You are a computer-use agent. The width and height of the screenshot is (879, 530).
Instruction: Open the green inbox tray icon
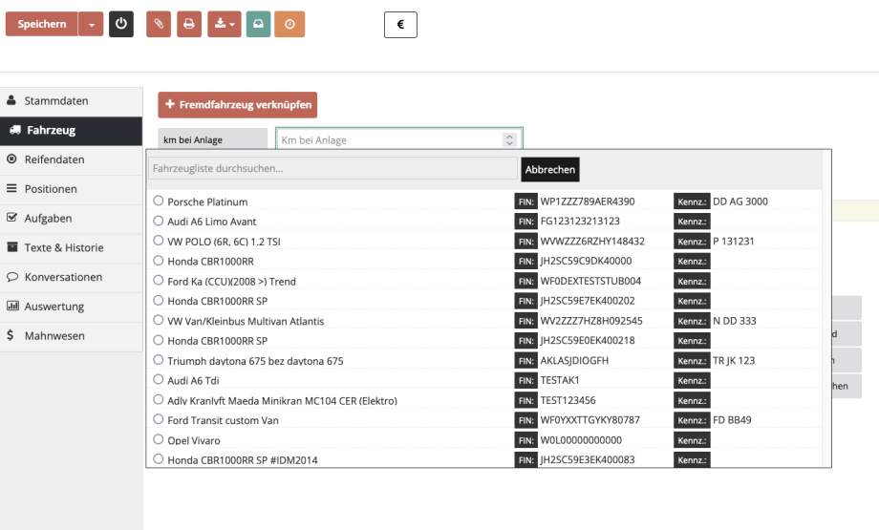pos(258,24)
